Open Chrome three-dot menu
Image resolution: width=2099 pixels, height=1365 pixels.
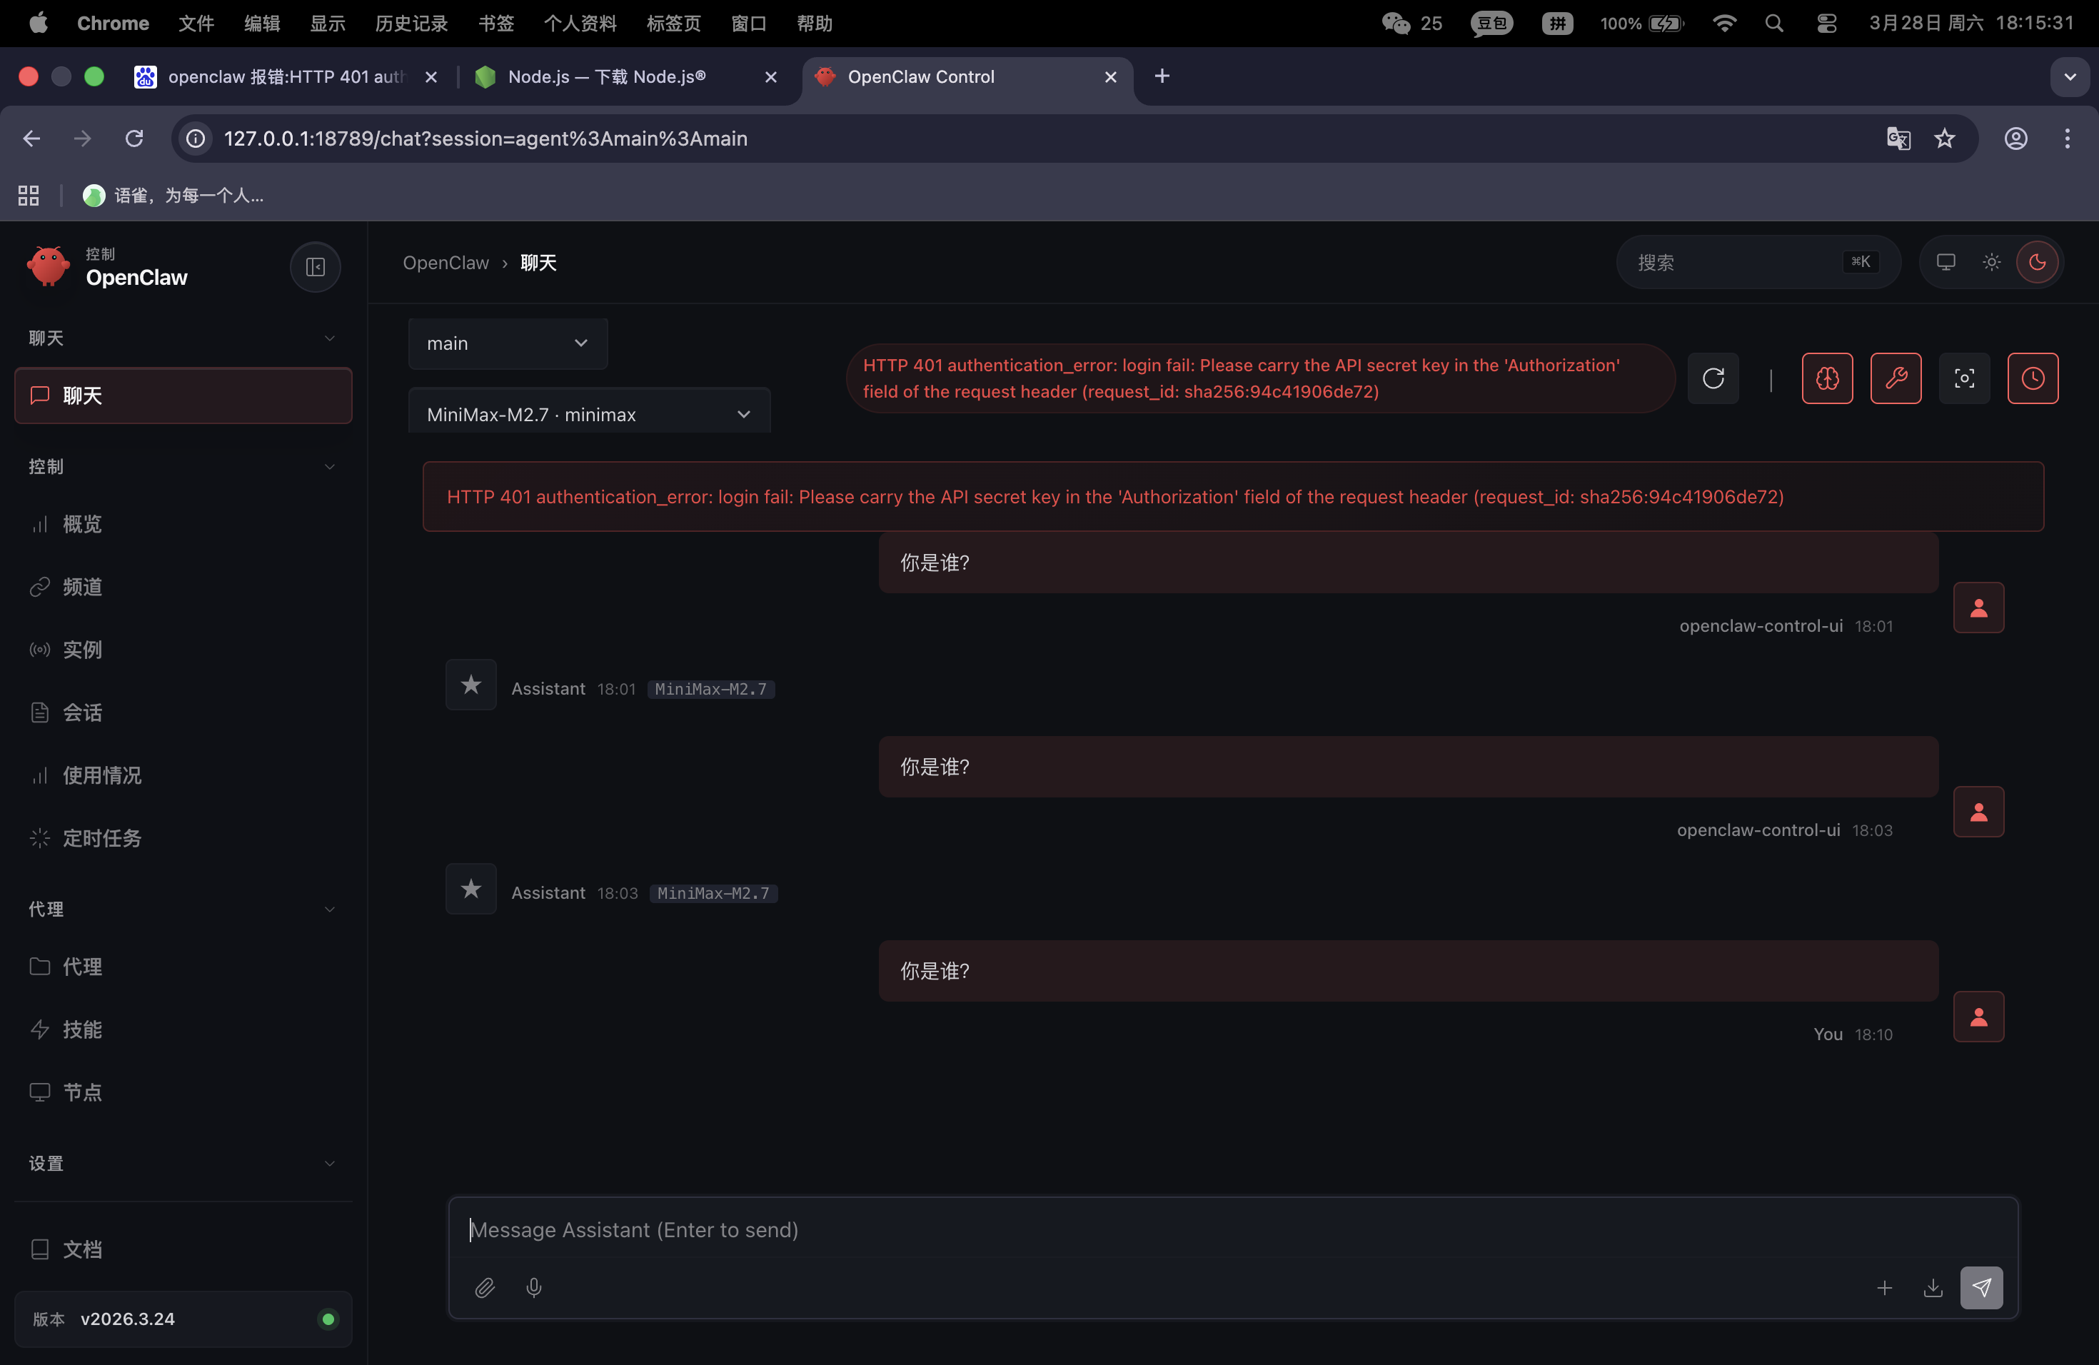point(2066,138)
